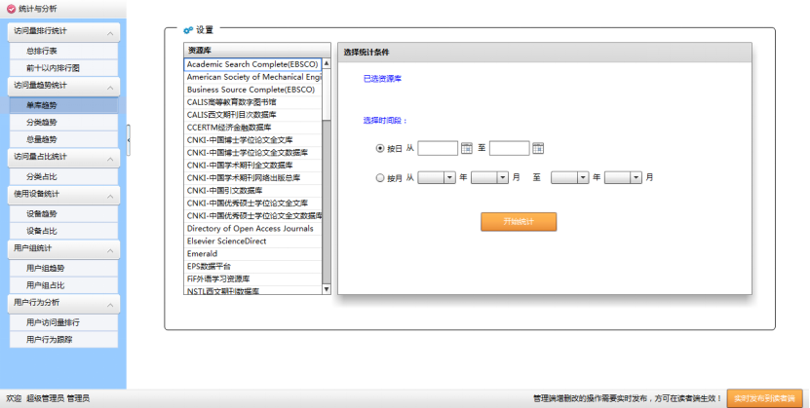The width and height of the screenshot is (810, 408).
Task: Open 分类趋势 in the sidebar
Action: tap(42, 122)
